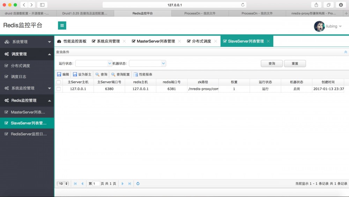Close the 分布式调度 tab
Screen dimensions: 349x197
point(215,41)
